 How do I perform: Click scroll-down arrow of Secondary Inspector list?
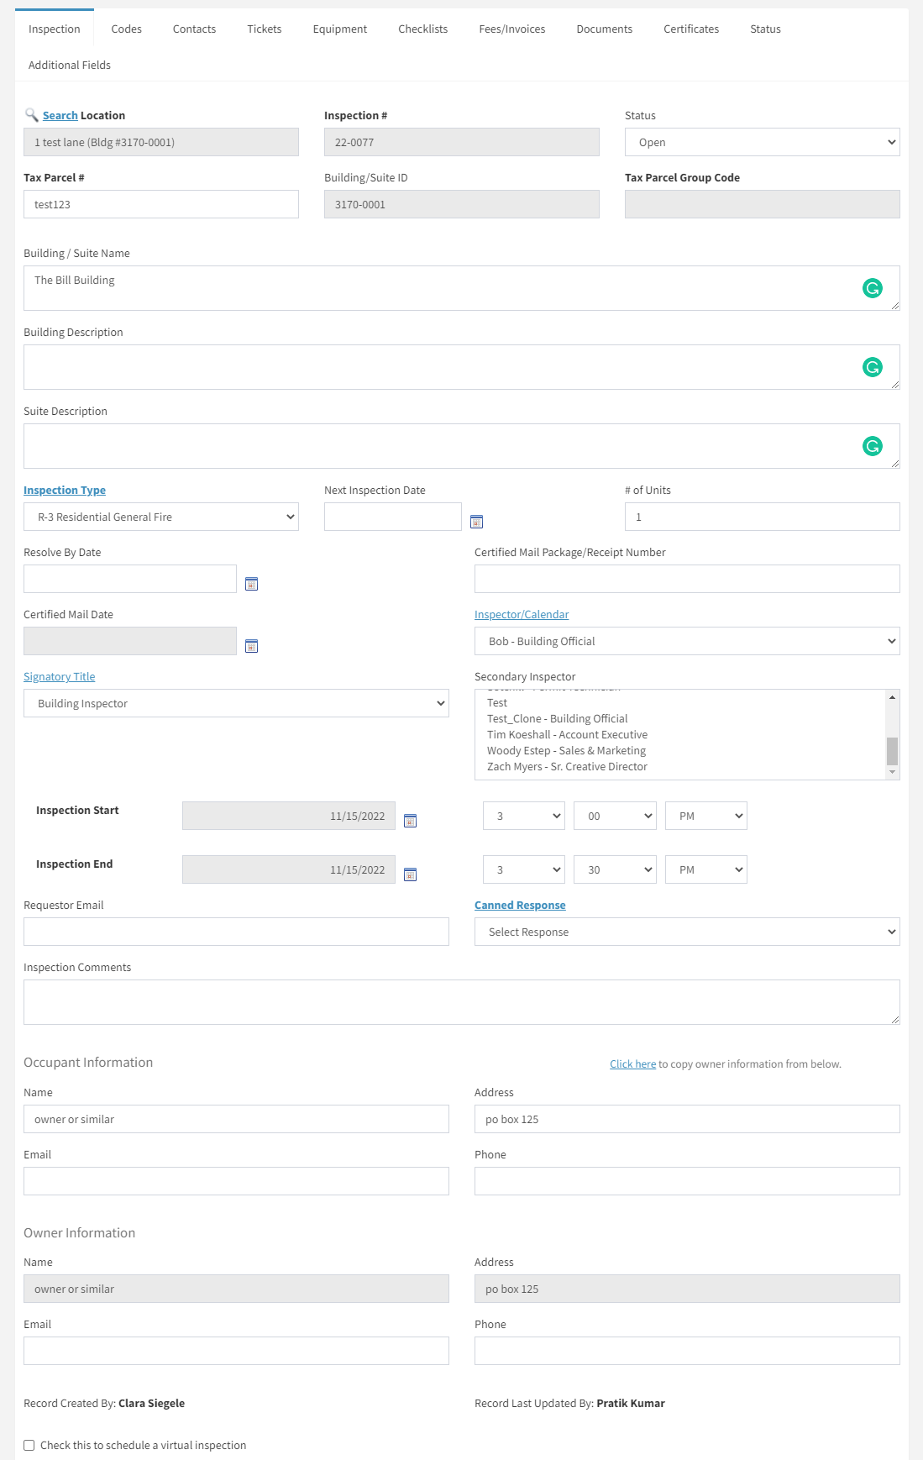(892, 773)
